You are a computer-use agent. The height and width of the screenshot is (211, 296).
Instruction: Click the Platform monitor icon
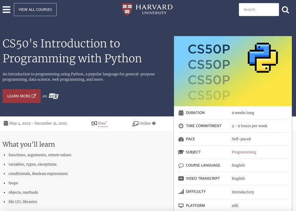181,205
